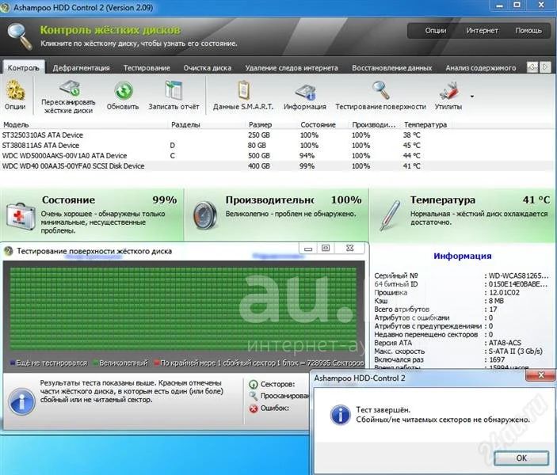Screen dimensions: 557x475
Task: Click the 94% condition value
Action: [307, 155]
